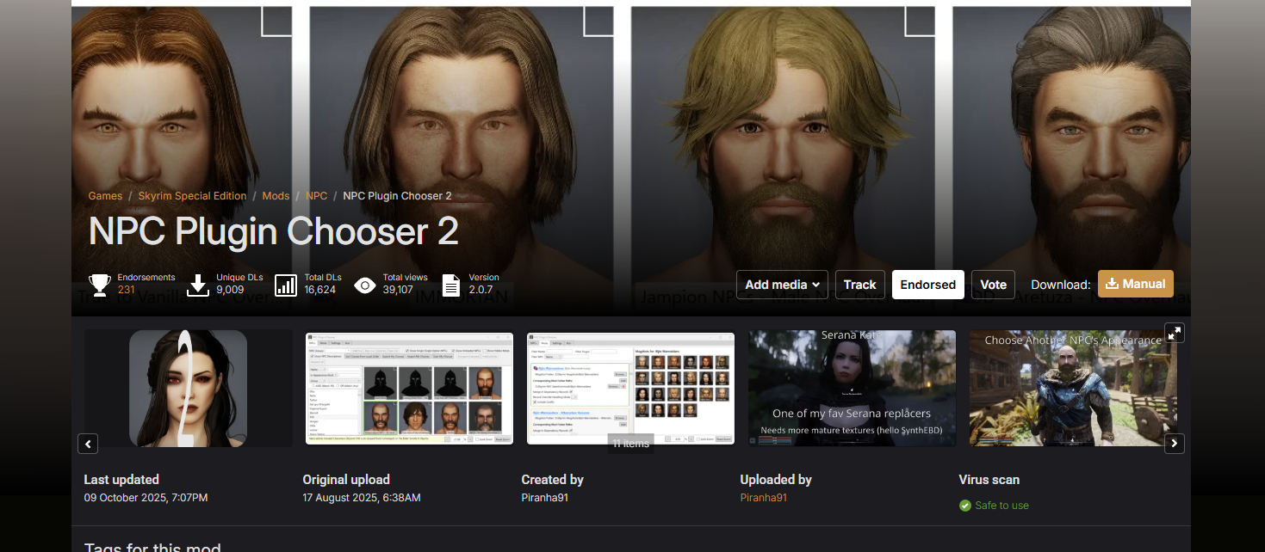Click the Unique DLs download arrow icon
The height and width of the screenshot is (552, 1265).
[x=198, y=285]
